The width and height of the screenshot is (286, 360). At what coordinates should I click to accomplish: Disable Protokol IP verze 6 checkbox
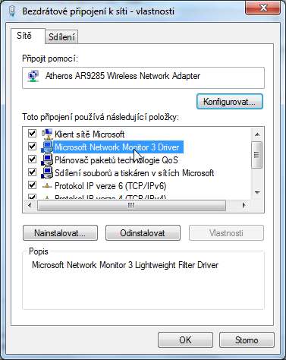coord(32,185)
